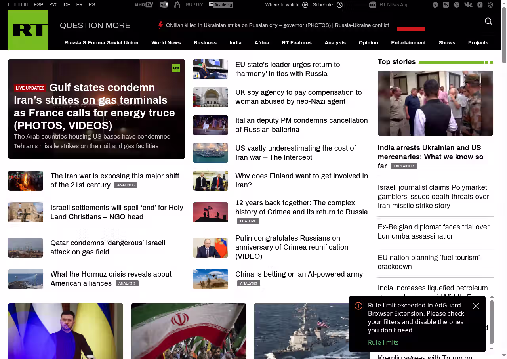The image size is (507, 359).
Task: Open the globe icon in top bar
Action: [x=490, y=5]
